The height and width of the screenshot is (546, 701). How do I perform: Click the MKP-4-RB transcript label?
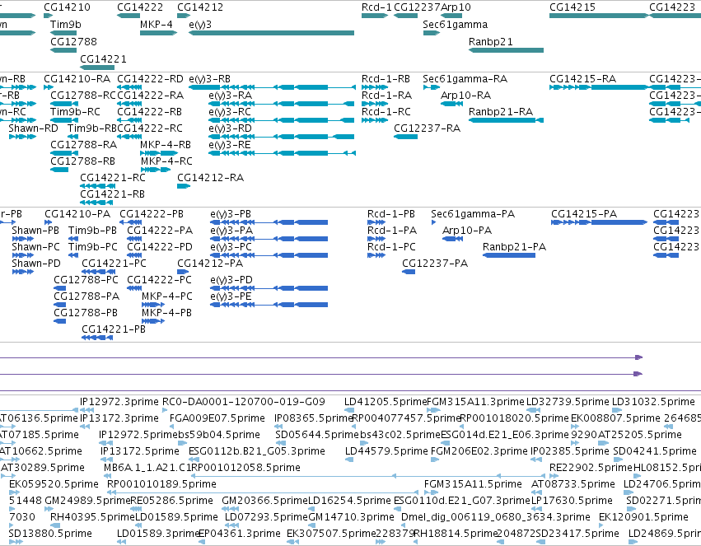tap(166, 145)
